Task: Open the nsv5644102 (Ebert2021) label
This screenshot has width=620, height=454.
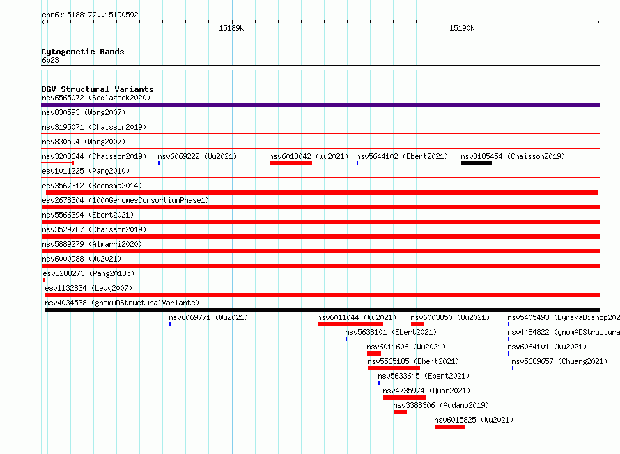Action: click(x=402, y=156)
